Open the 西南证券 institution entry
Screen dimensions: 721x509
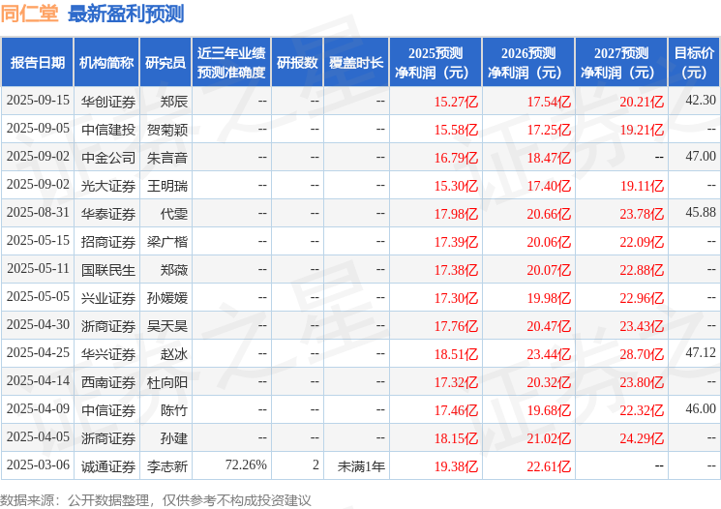[108, 382]
